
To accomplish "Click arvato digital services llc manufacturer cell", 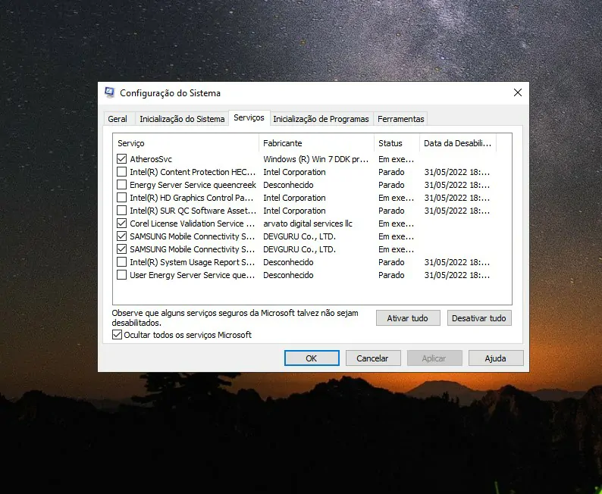I will [308, 224].
